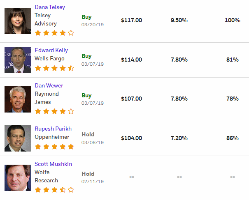This screenshot has width=249, height=200.
Task: Open Dan Wewer's analyst profile link
Action: coord(49,85)
